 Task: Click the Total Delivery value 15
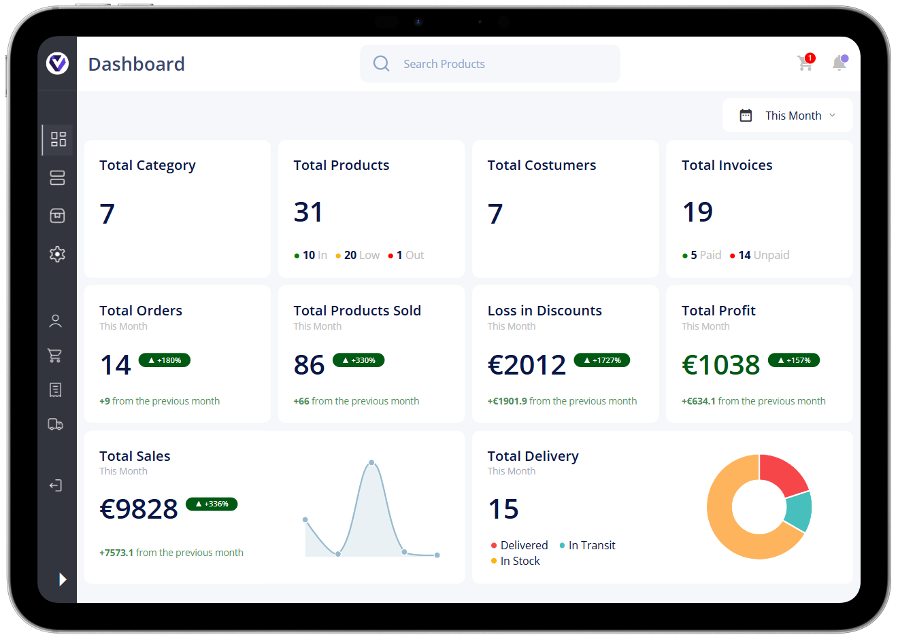point(503,508)
